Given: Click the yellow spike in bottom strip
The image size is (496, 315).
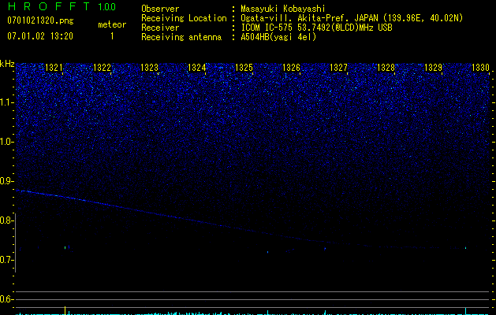Looking at the screenshot, I should pos(65,310).
